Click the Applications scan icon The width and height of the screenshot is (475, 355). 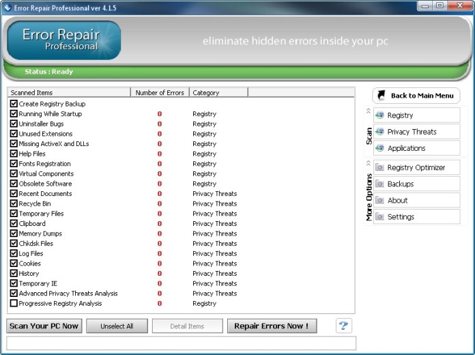[x=380, y=148]
